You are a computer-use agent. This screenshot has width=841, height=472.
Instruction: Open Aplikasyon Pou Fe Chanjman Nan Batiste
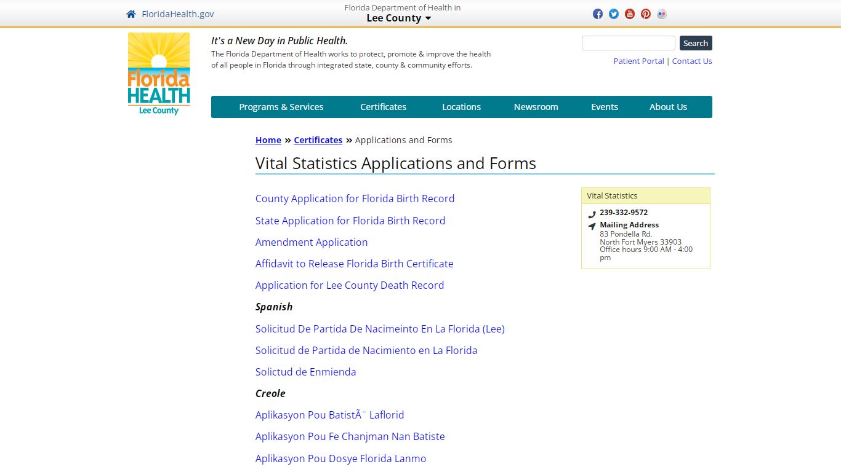coord(350,436)
